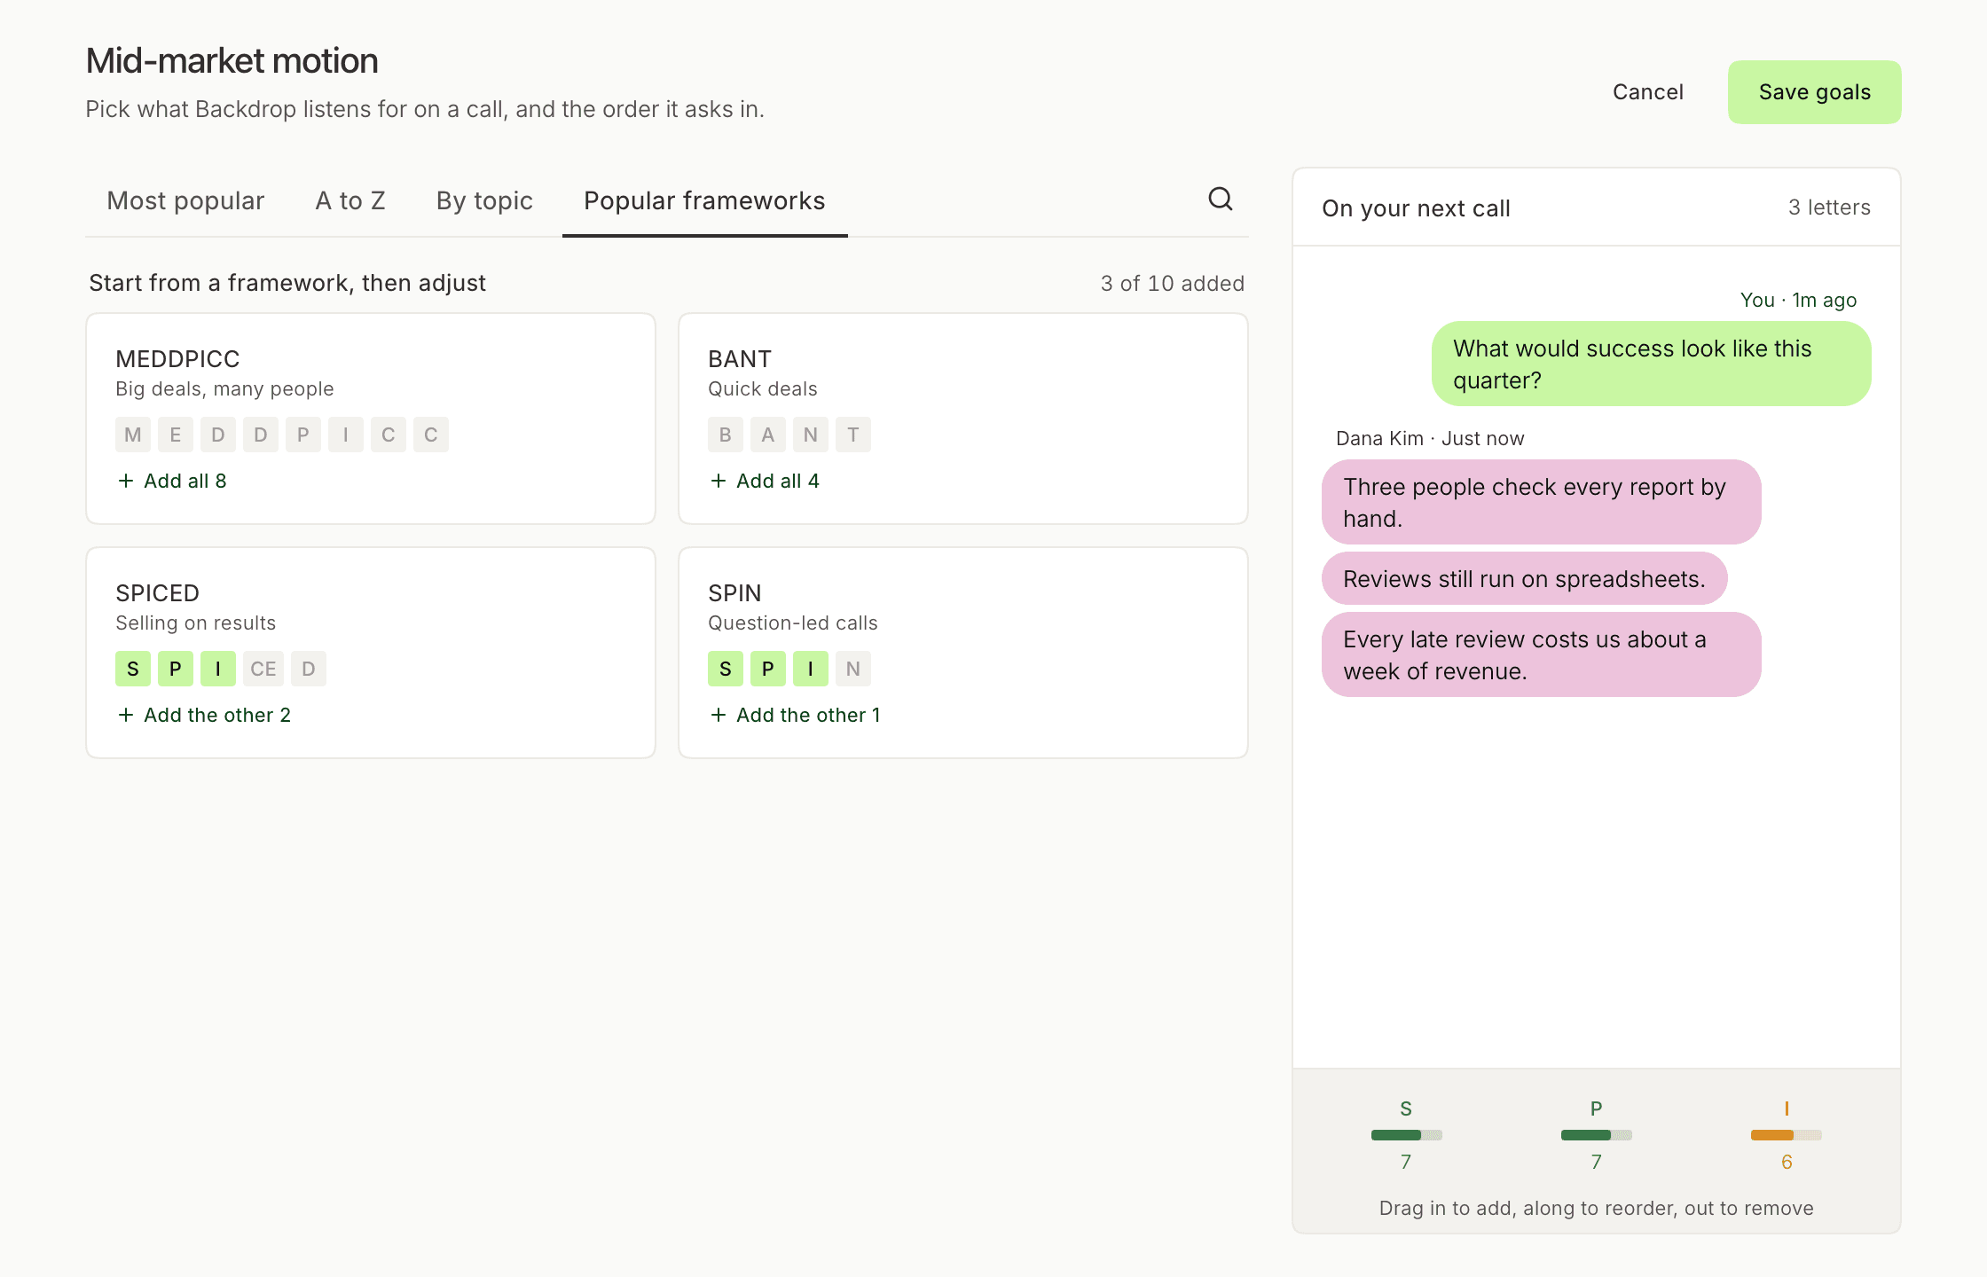The width and height of the screenshot is (1987, 1277).
Task: Click 'Dana Kim · Just now' label
Action: pos(1430,438)
